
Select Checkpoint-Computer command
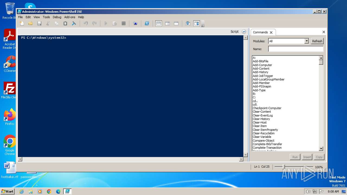[267, 108]
